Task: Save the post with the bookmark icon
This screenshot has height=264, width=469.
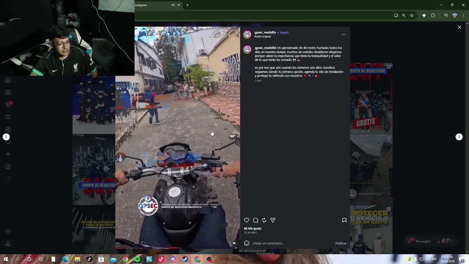Action: (344, 220)
